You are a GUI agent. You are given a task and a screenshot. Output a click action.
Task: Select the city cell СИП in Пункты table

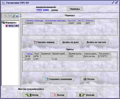29,59
